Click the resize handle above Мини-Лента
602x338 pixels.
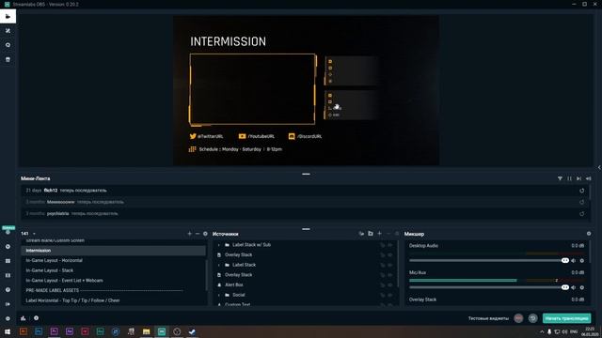coord(306,174)
